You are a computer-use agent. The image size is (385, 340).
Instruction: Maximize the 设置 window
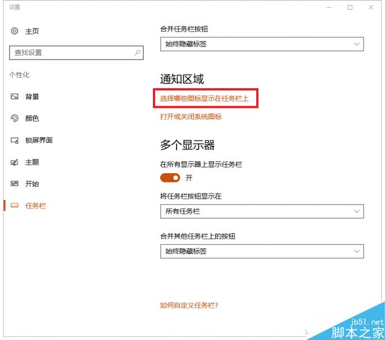click(x=350, y=7)
